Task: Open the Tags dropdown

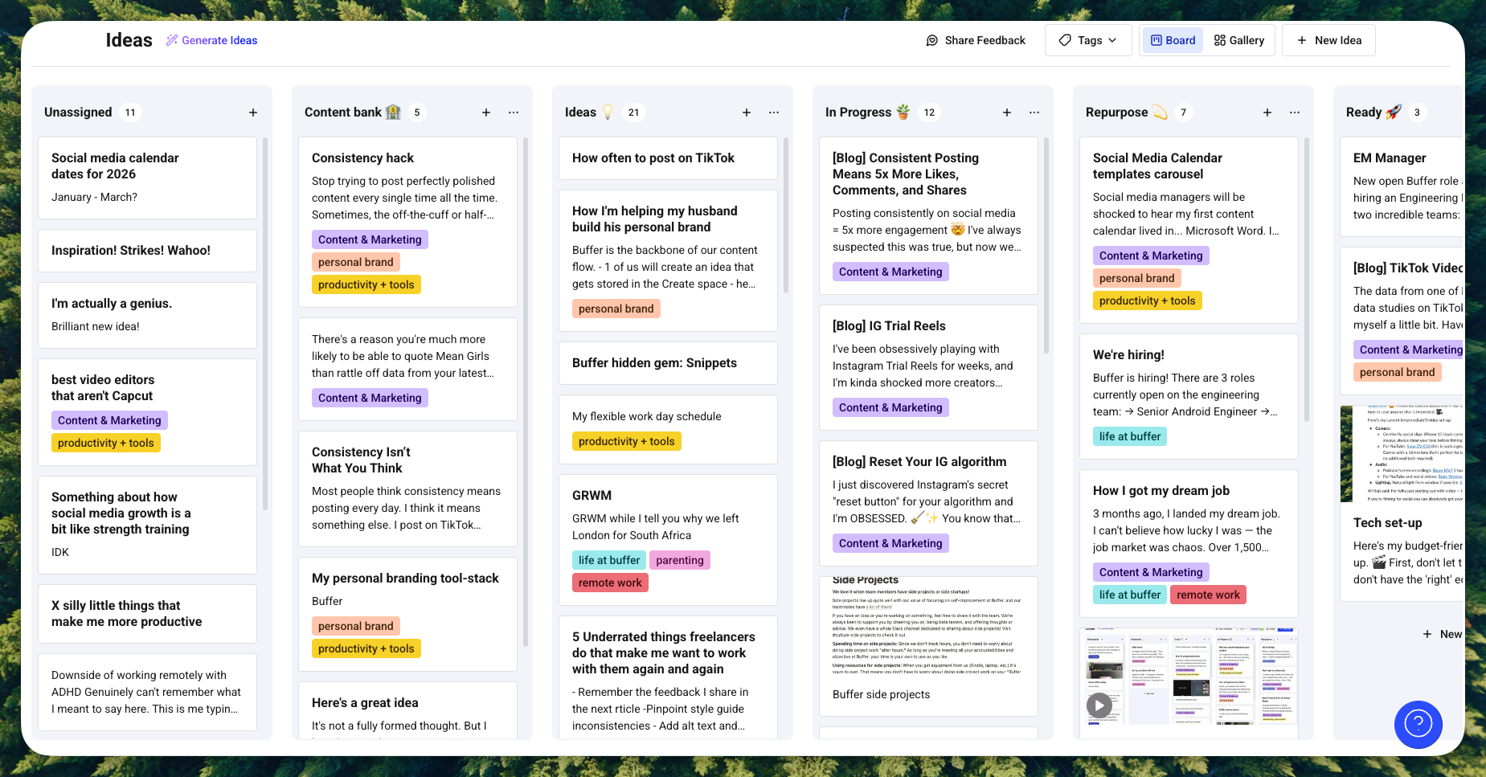Action: point(1088,39)
